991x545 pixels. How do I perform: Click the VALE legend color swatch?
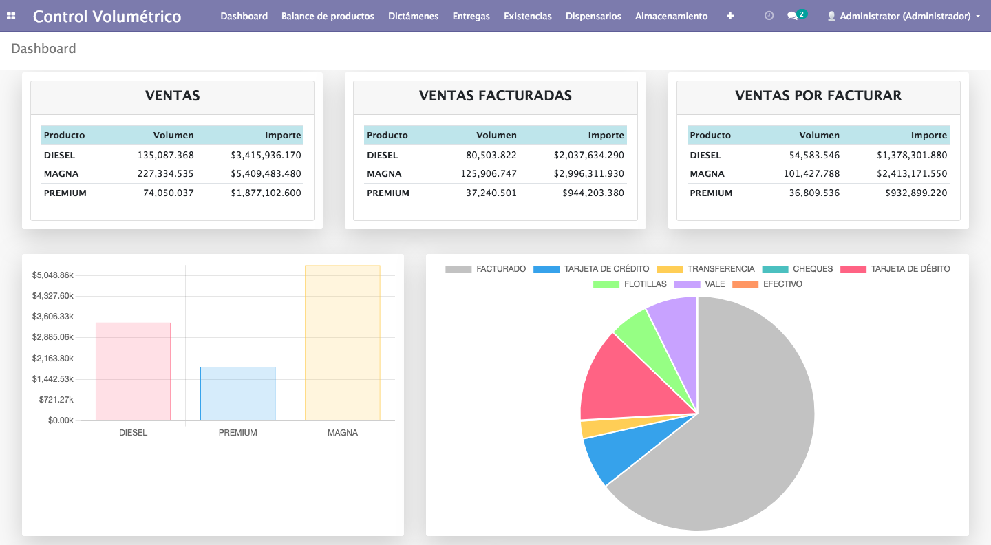pos(687,284)
